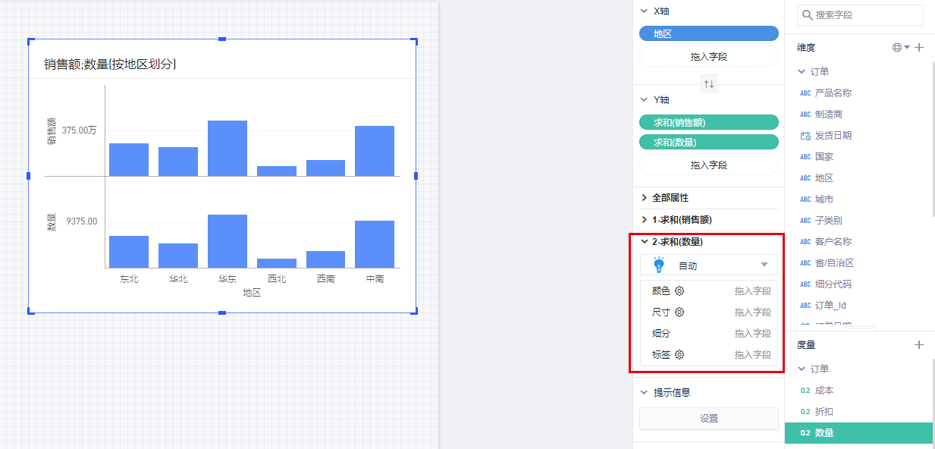Collapse the 2-求和(数量) section

[x=645, y=242]
